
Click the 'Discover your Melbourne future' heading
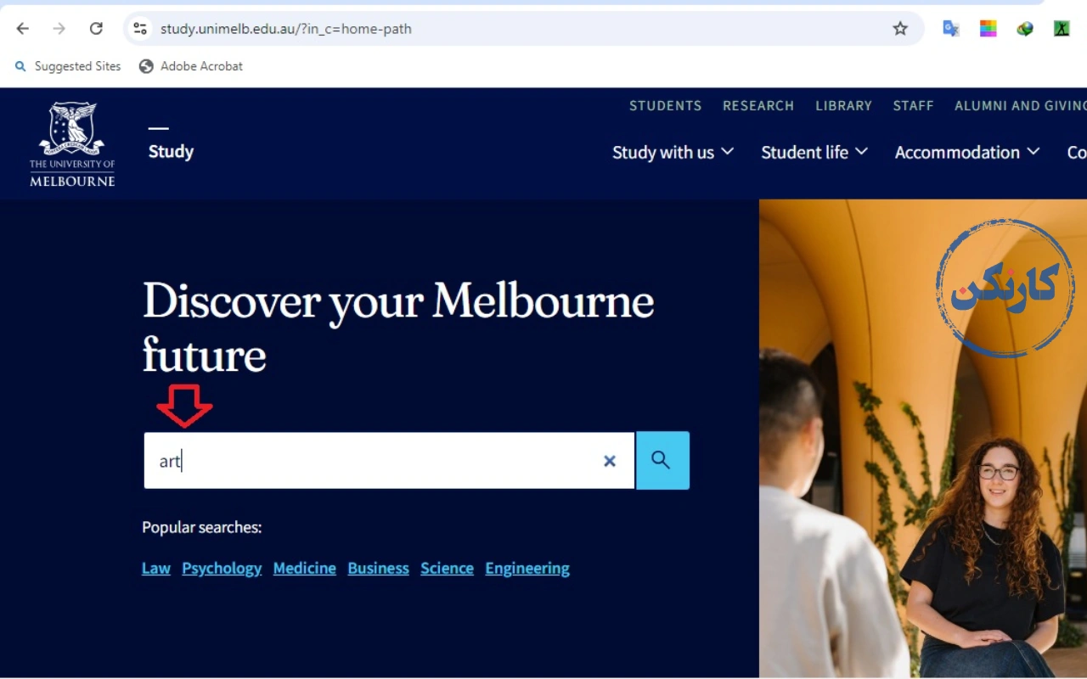[398, 327]
